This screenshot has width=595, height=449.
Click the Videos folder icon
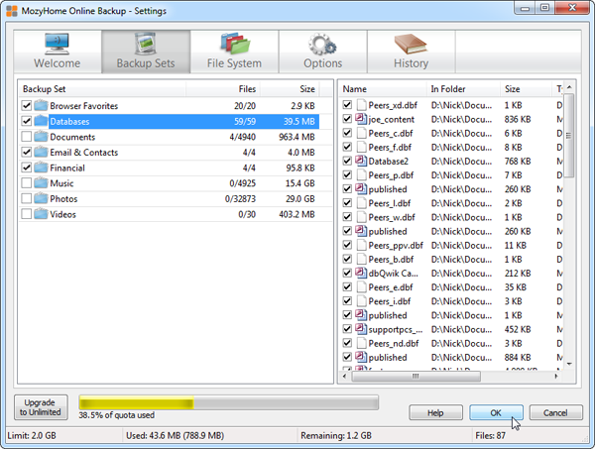(x=41, y=214)
